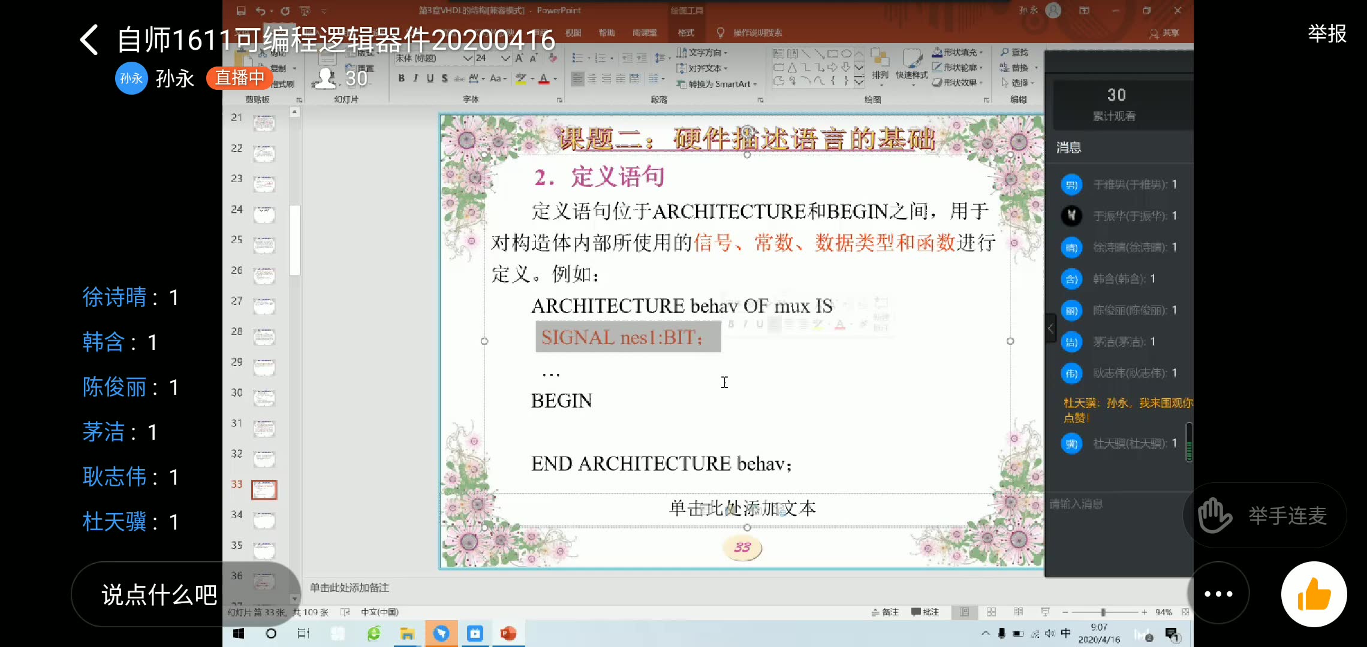Open the 雨课堂 ribbon tab
The height and width of the screenshot is (647, 1367).
coord(645,32)
